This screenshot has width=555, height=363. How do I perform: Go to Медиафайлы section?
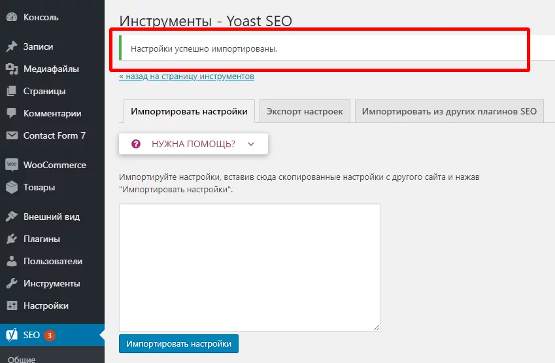pos(51,69)
